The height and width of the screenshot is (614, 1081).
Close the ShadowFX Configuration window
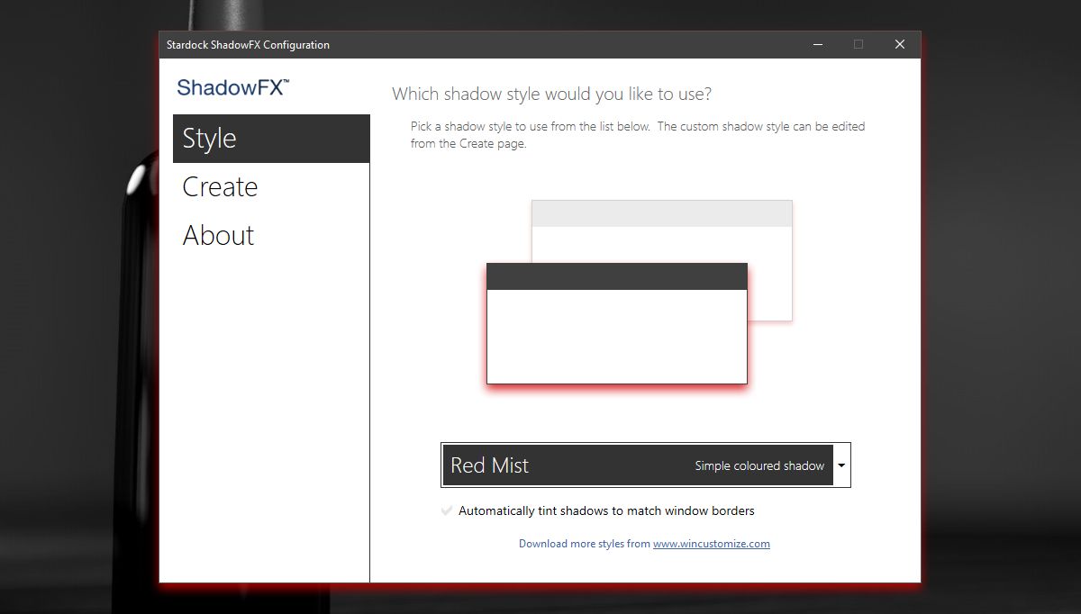tap(900, 44)
